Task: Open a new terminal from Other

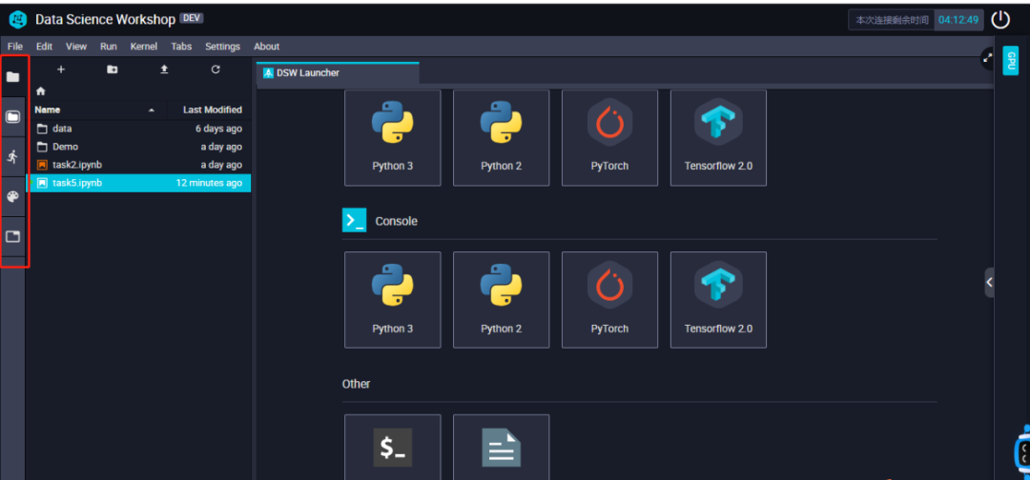Action: [393, 447]
